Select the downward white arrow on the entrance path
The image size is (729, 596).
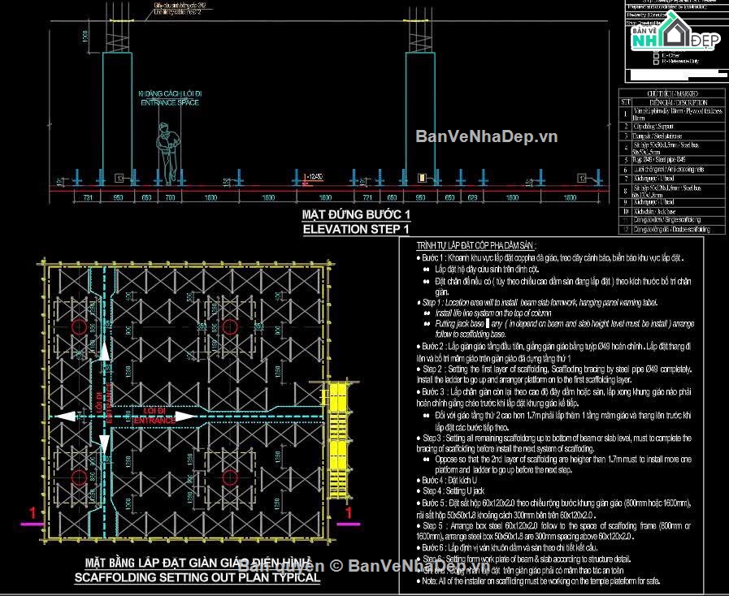point(105,446)
